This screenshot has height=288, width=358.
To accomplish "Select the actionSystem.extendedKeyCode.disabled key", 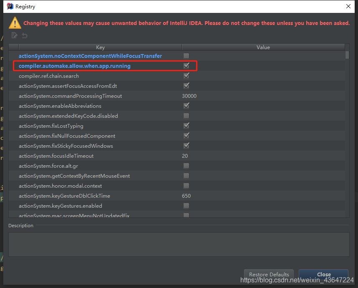I will pyautogui.click(x=68, y=116).
